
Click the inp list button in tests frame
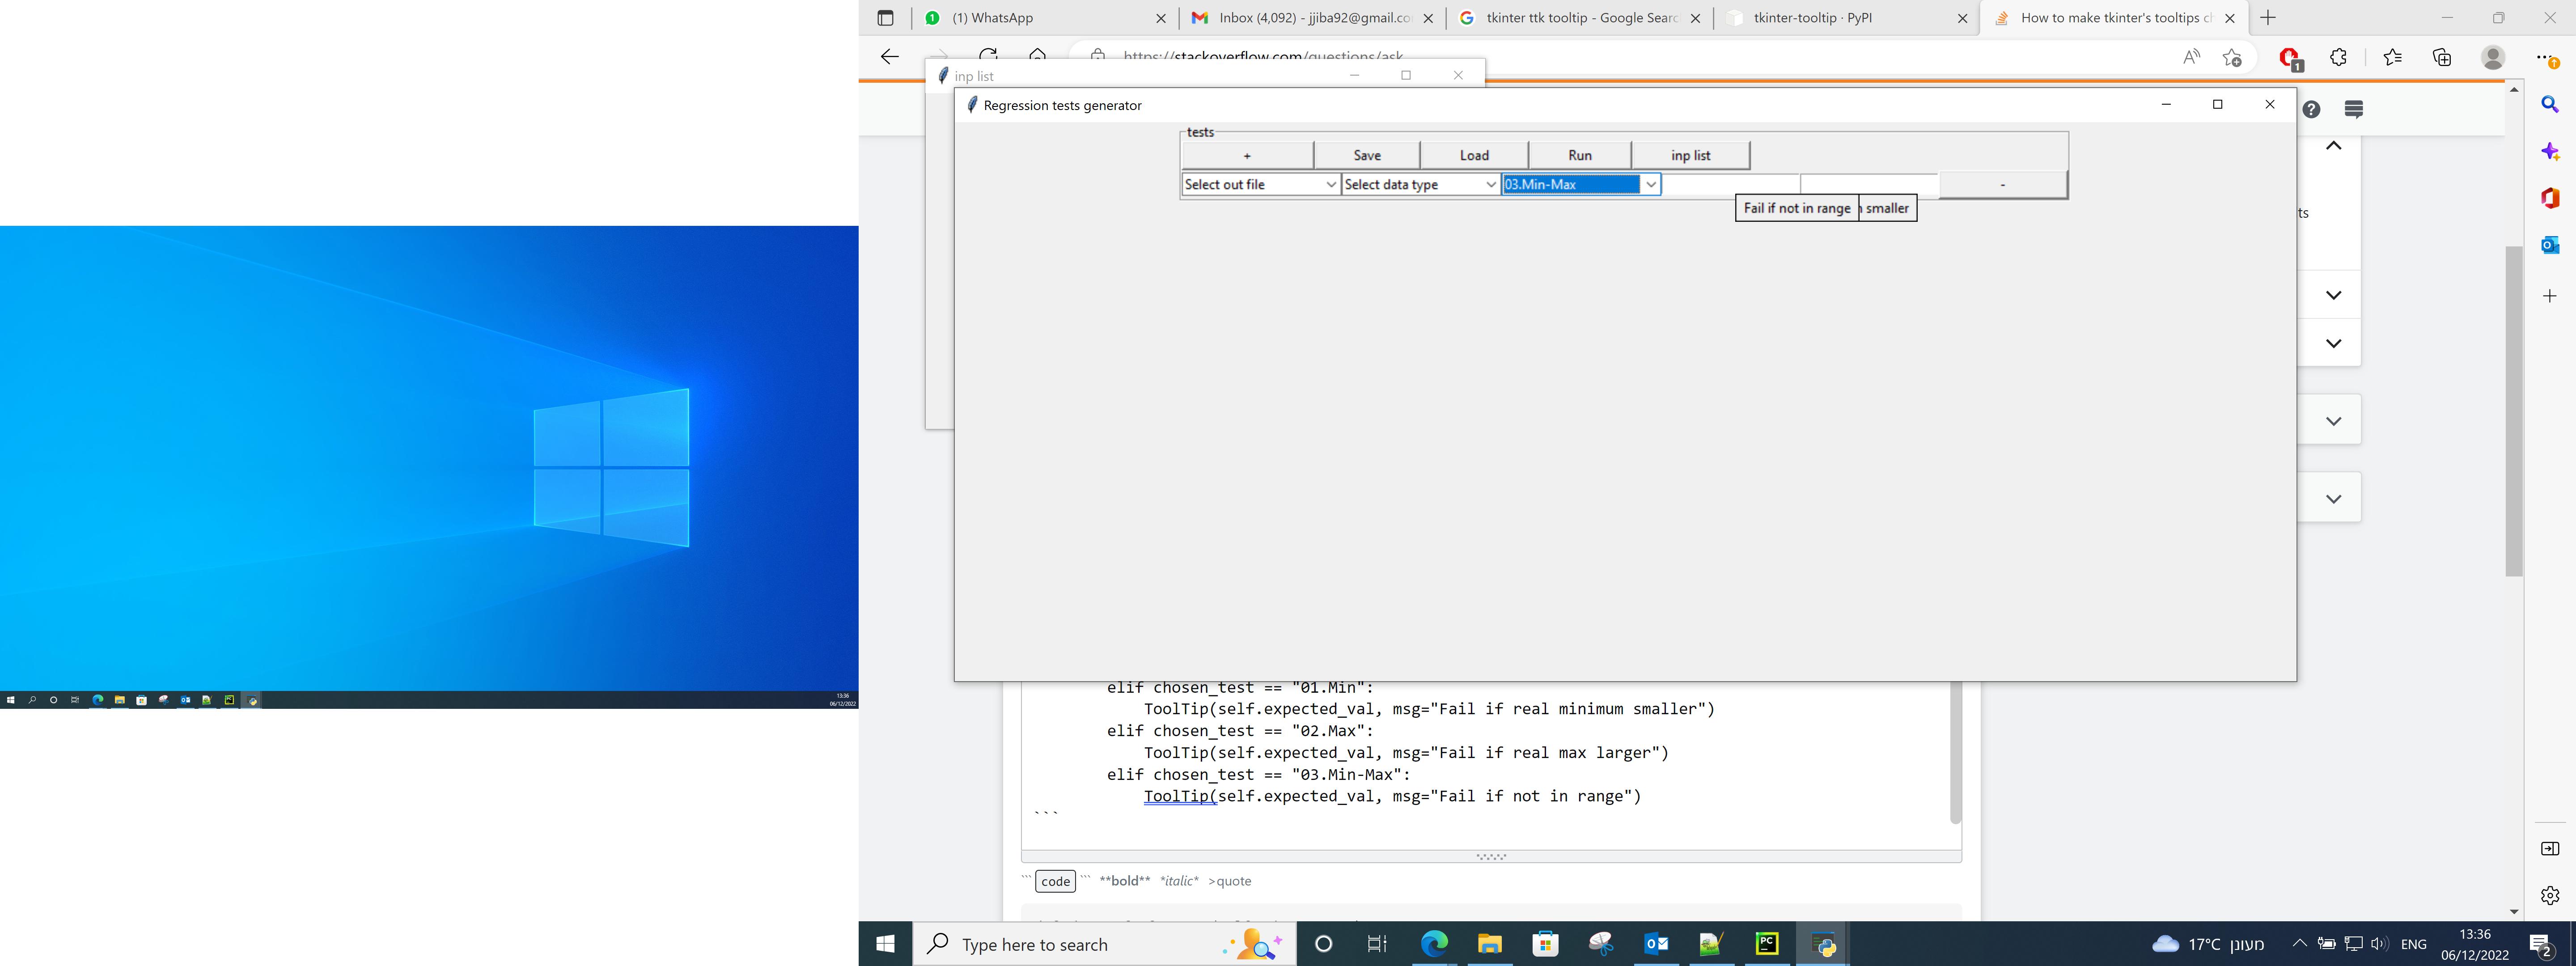pos(1691,155)
